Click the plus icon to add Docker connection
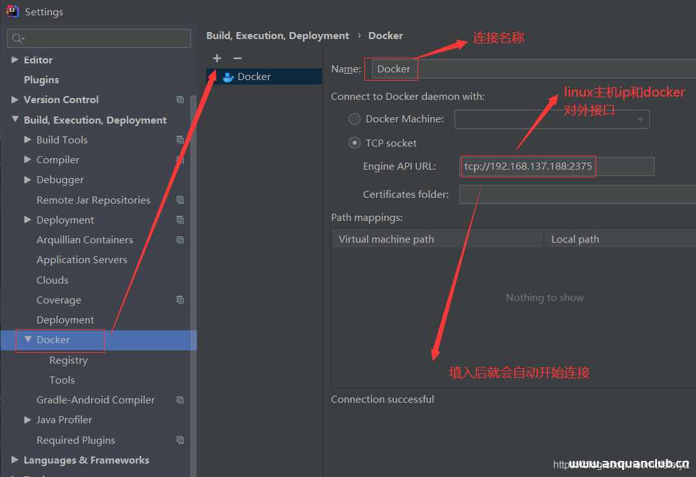Screen dimensions: 696x477 pyautogui.click(x=217, y=58)
